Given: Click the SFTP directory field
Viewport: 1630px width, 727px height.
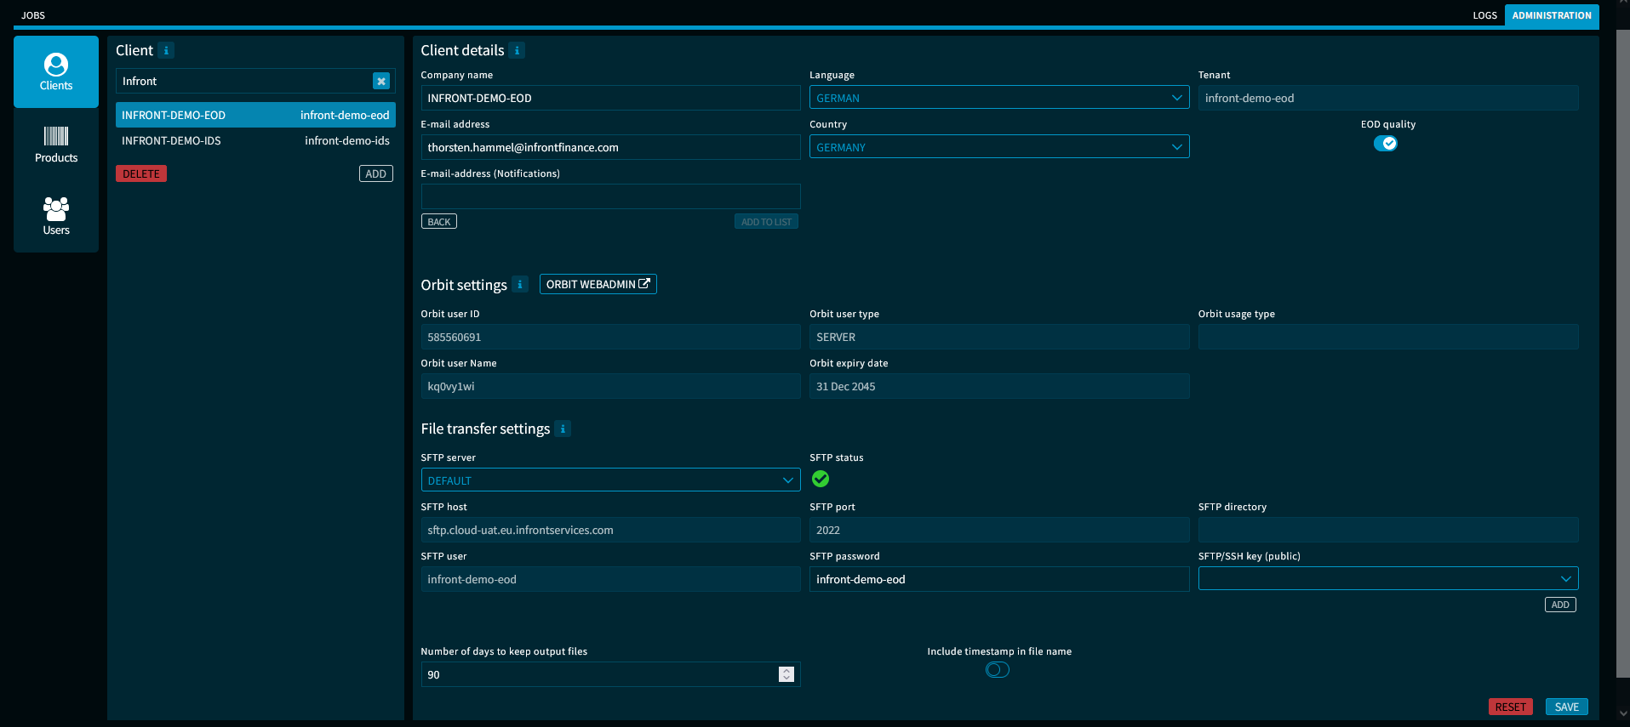Looking at the screenshot, I should (x=1388, y=530).
